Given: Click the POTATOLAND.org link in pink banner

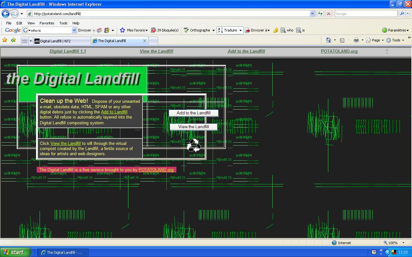Looking at the screenshot, I should [x=156, y=170].
